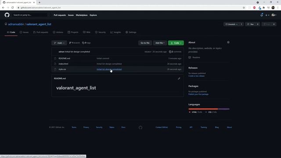Switch to the Wiki tab

pos(87,32)
